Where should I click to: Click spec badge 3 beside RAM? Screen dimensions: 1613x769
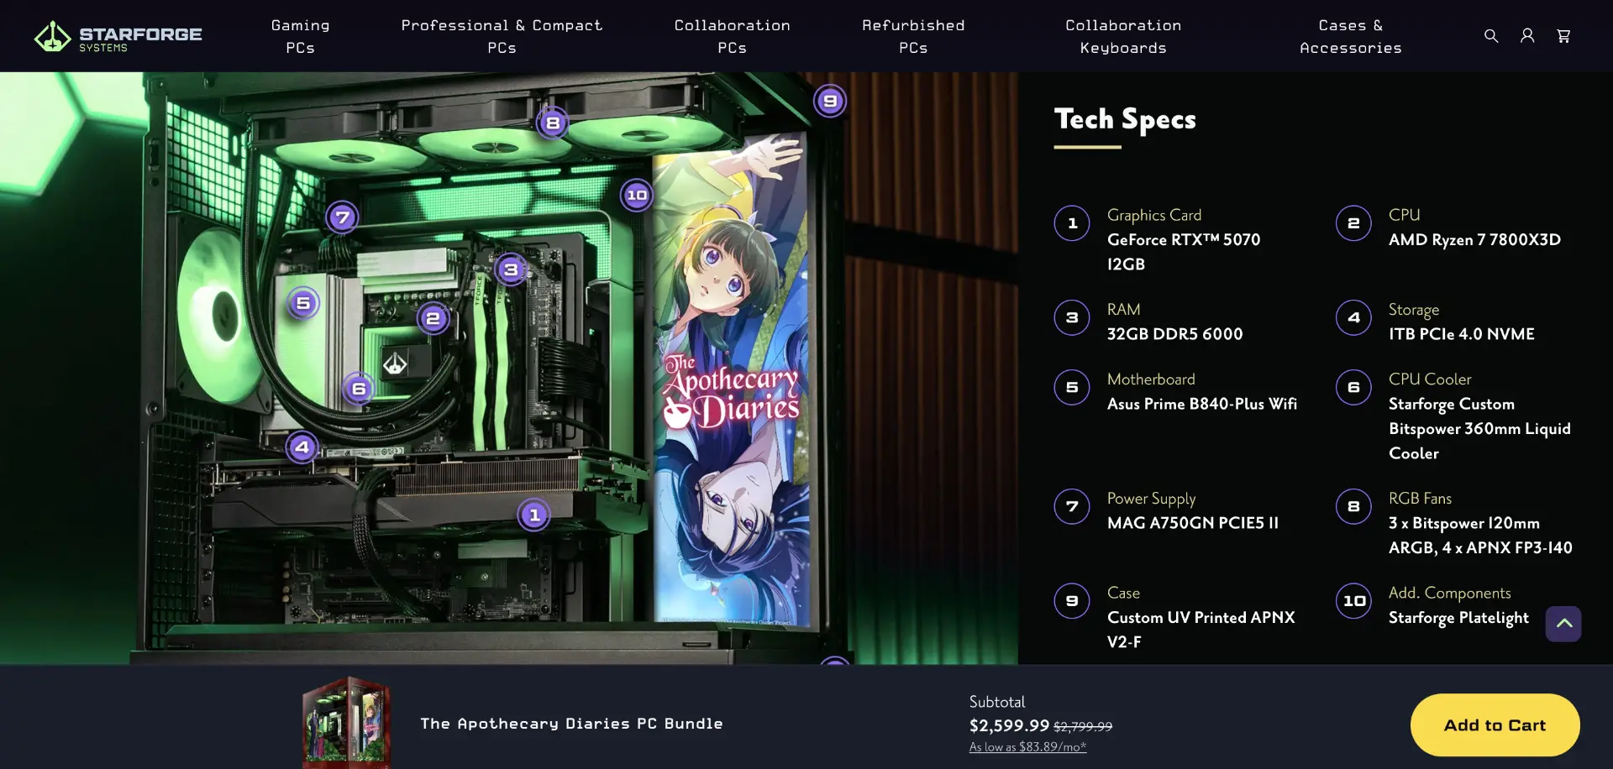(x=1072, y=318)
